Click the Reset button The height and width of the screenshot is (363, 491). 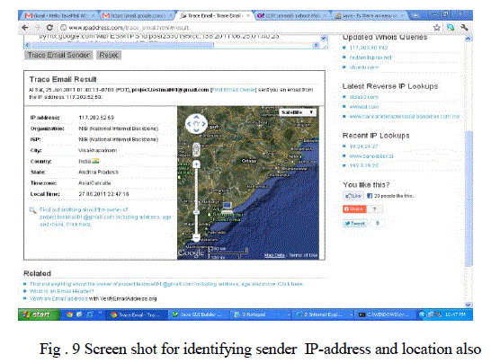coord(109,55)
